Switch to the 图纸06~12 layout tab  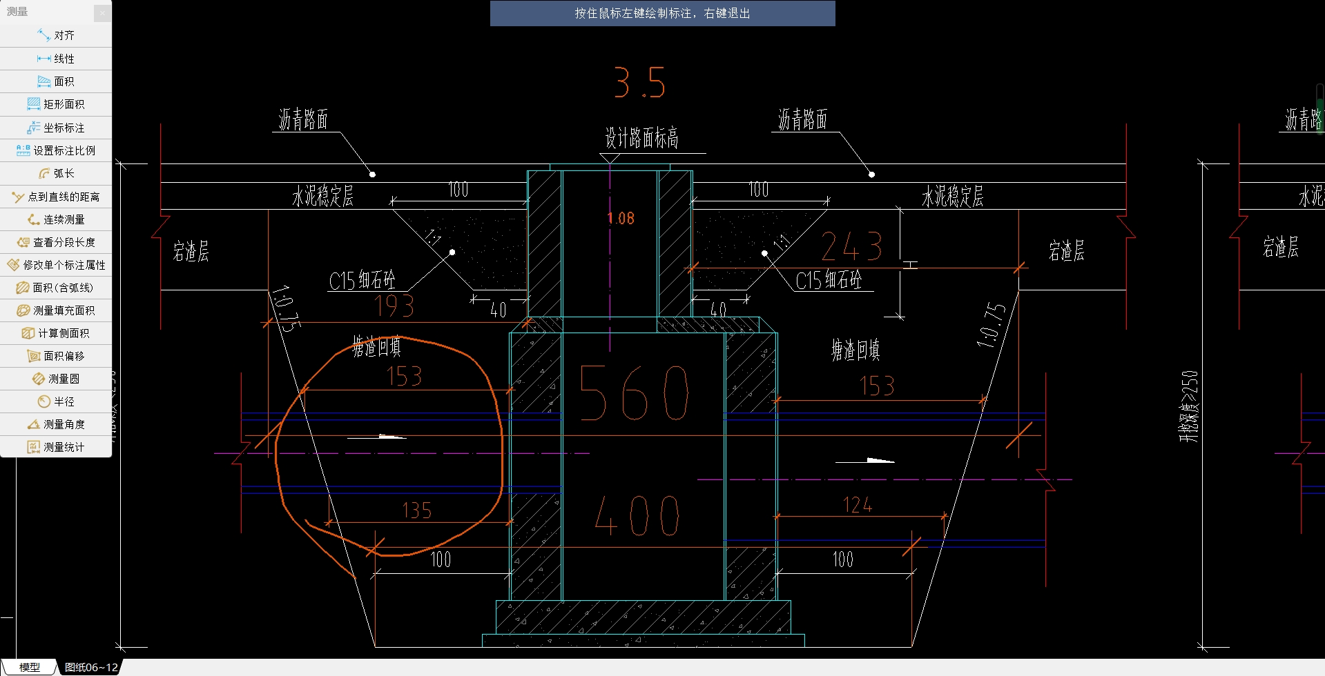91,667
